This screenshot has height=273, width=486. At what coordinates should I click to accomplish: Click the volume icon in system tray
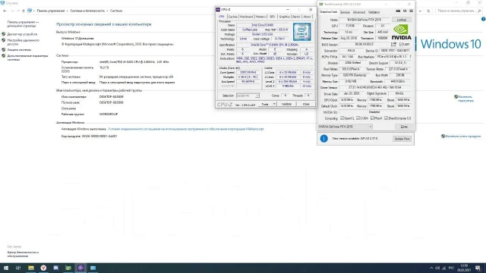(x=437, y=268)
